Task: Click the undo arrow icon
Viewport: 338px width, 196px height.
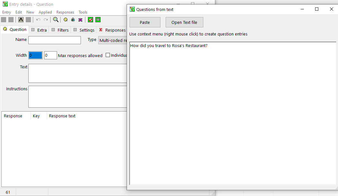Action: pyautogui.click(x=38, y=20)
